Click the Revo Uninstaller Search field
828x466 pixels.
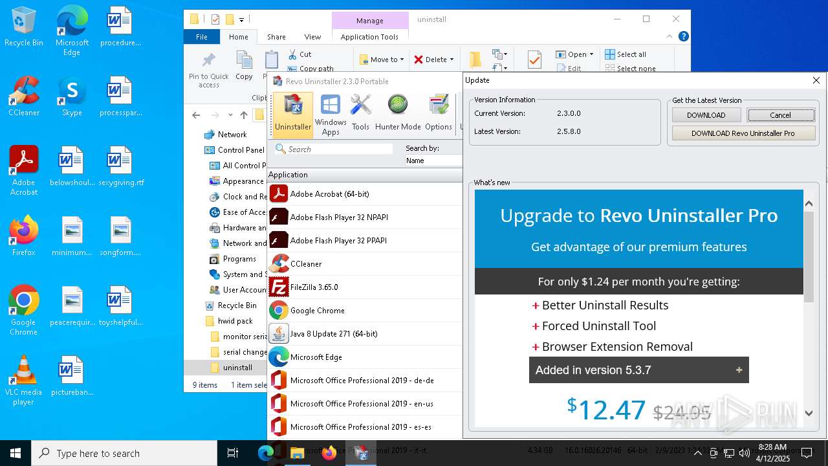click(333, 149)
